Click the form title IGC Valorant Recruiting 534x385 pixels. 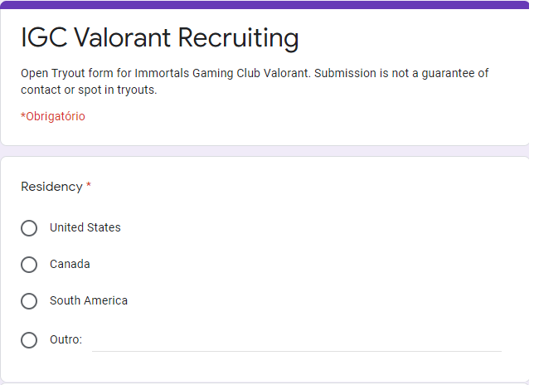coord(159,38)
